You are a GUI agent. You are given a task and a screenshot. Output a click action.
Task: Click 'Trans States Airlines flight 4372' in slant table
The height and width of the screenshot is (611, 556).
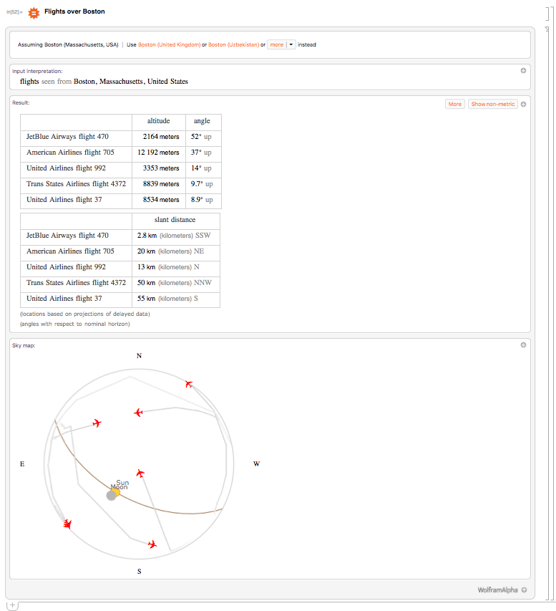pyautogui.click(x=76, y=283)
